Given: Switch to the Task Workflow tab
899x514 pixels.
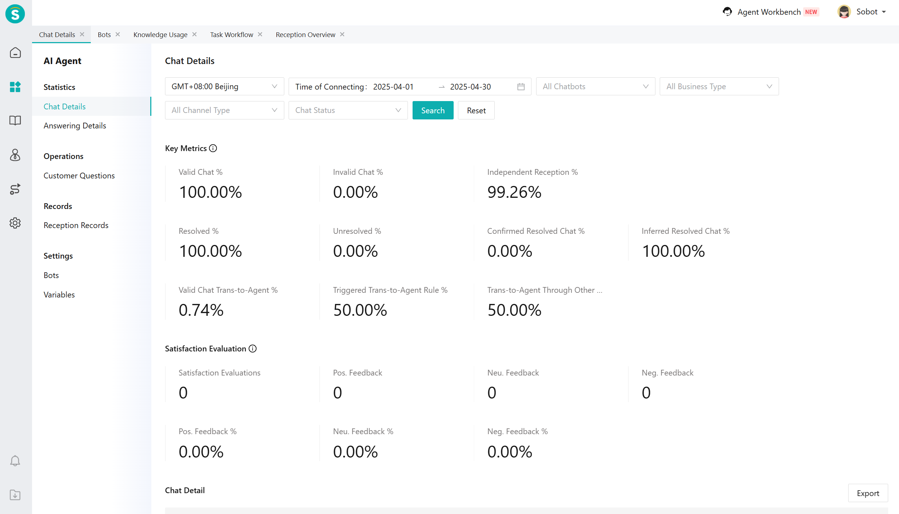Looking at the screenshot, I should point(232,35).
